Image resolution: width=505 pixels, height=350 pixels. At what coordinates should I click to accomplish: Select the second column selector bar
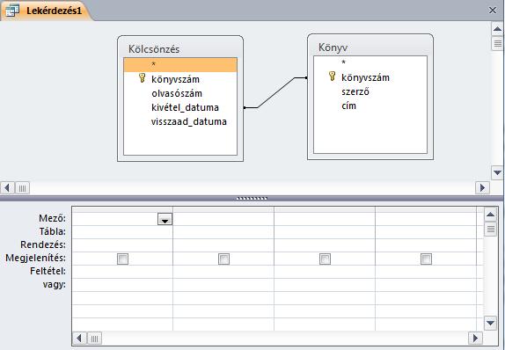[x=223, y=209]
